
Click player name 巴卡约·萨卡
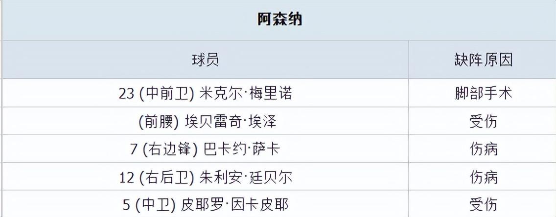click(241, 149)
